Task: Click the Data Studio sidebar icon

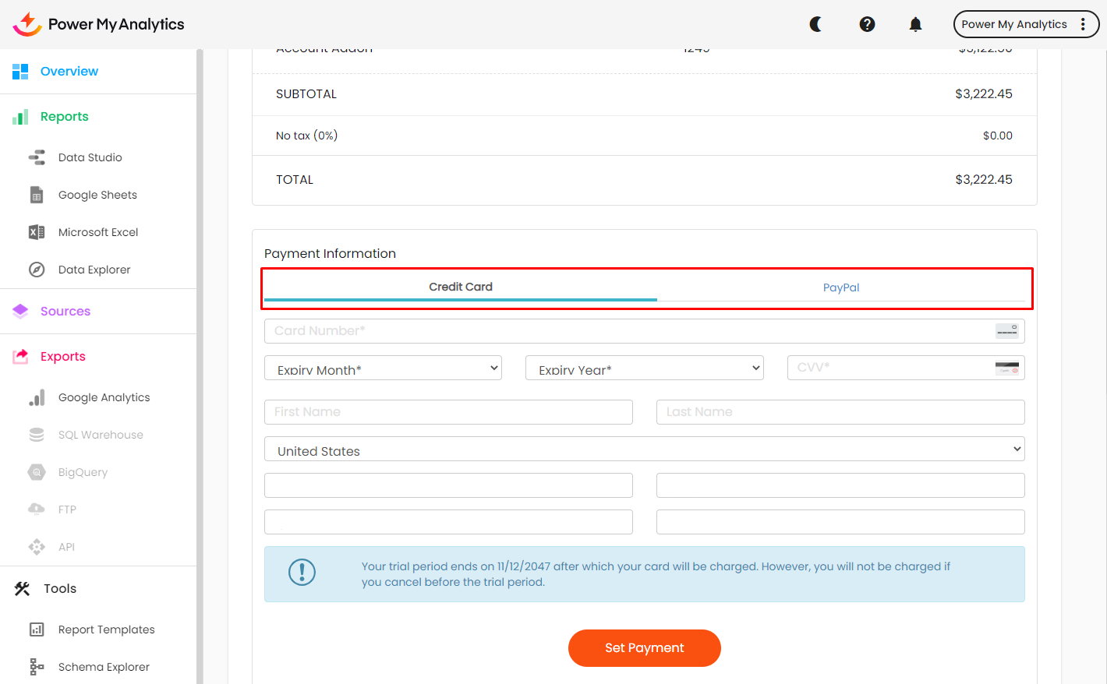Action: click(37, 157)
